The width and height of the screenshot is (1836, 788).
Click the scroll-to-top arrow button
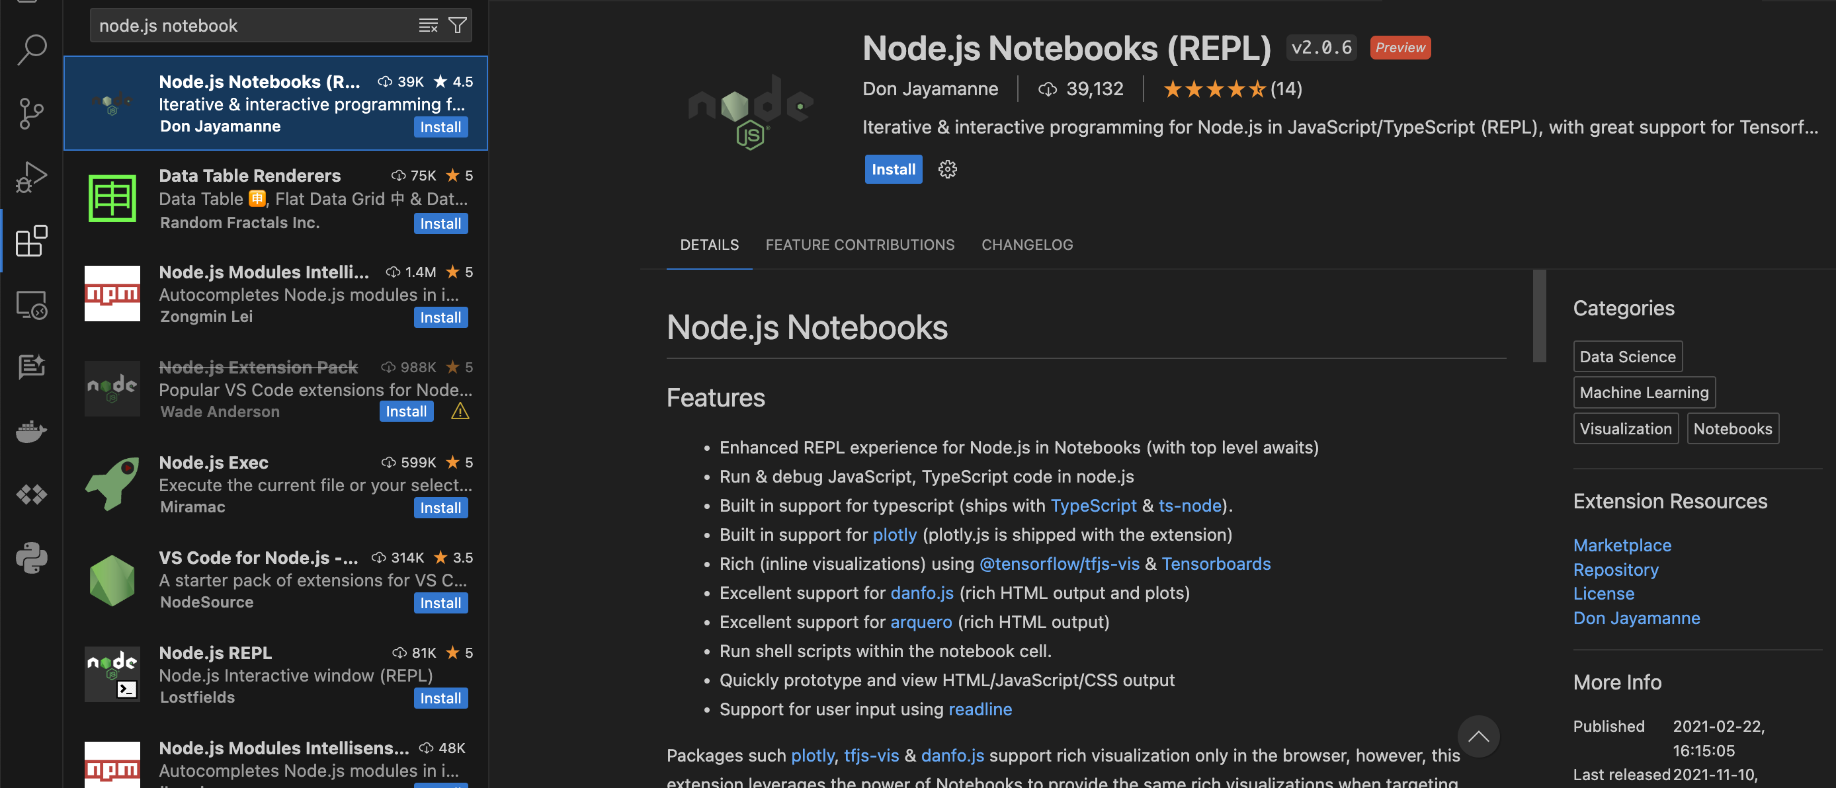click(x=1478, y=736)
